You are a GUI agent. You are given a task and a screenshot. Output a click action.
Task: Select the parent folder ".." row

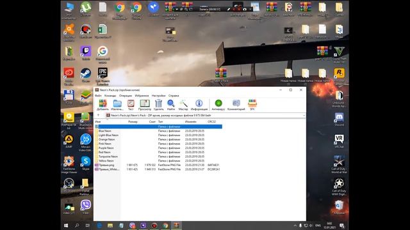(x=158, y=126)
